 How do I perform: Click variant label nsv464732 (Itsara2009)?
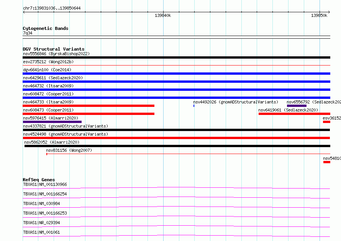point(48,86)
